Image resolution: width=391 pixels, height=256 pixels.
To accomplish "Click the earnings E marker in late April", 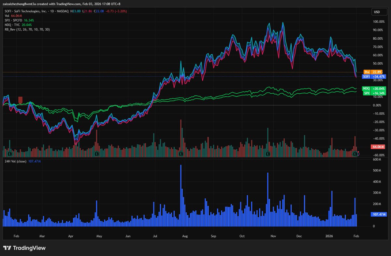I will coord(96,153).
